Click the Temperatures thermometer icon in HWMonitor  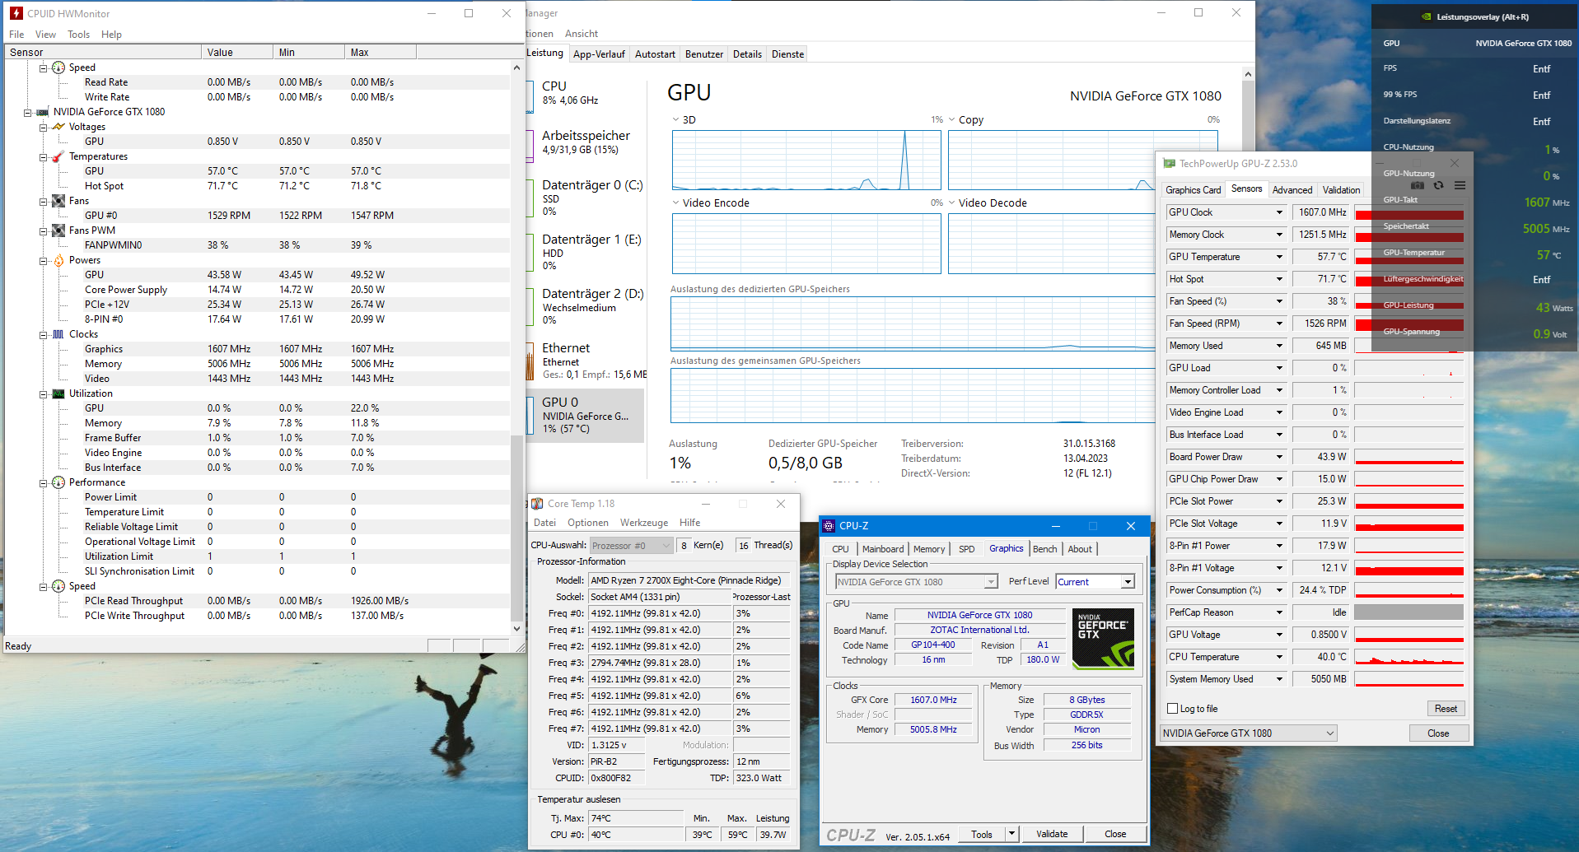(x=58, y=156)
